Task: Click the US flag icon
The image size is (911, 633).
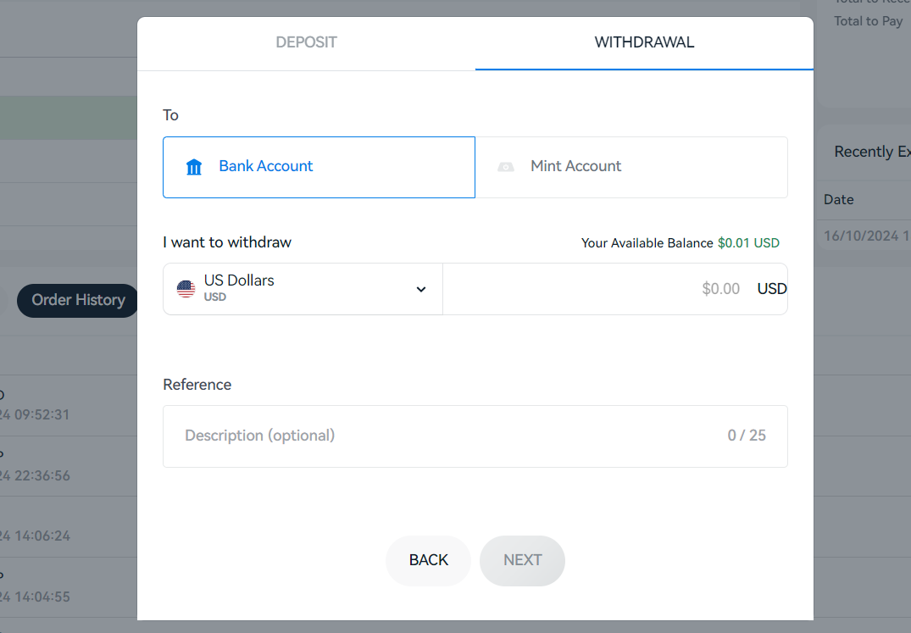Action: (x=186, y=289)
